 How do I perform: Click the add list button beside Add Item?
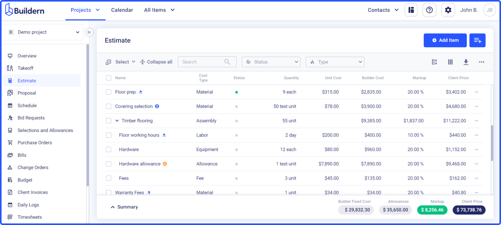click(477, 40)
